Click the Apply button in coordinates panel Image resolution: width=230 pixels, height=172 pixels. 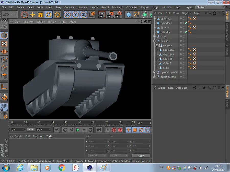point(141,155)
